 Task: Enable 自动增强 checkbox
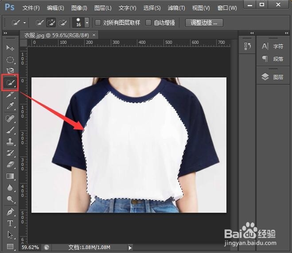point(148,23)
